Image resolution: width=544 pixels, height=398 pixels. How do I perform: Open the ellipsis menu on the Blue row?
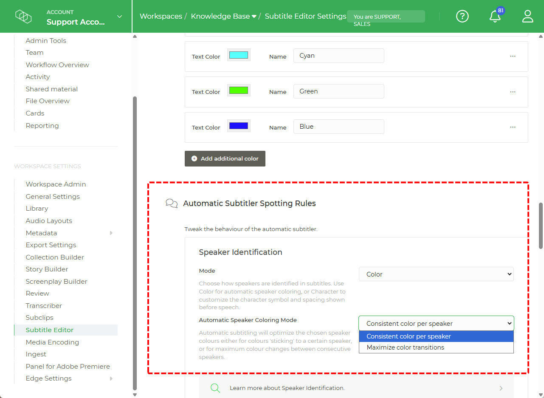point(513,127)
